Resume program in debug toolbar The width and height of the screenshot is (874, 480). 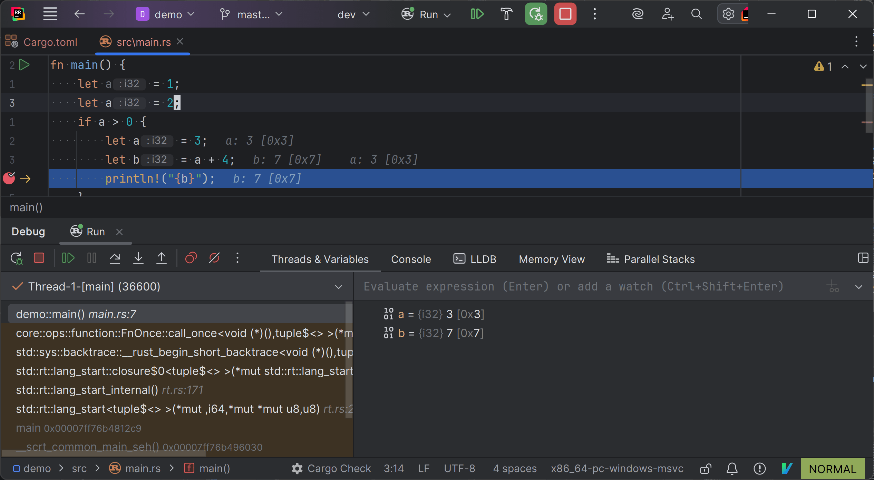point(68,258)
